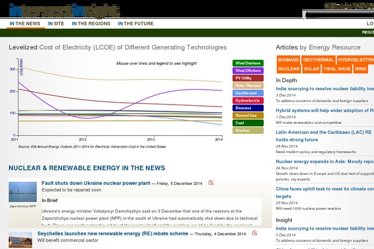Image resolution: width=374 pixels, height=249 pixels.
Task: Click 'Mouse over lines and legend' hint
Action: [156, 63]
